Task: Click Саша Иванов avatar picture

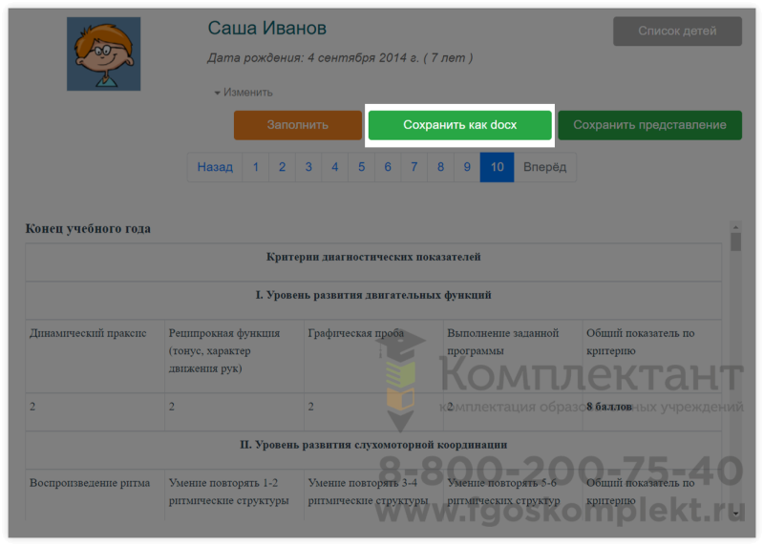Action: 103,54
